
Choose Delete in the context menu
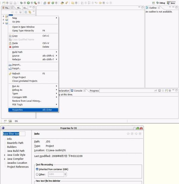tap(33, 47)
